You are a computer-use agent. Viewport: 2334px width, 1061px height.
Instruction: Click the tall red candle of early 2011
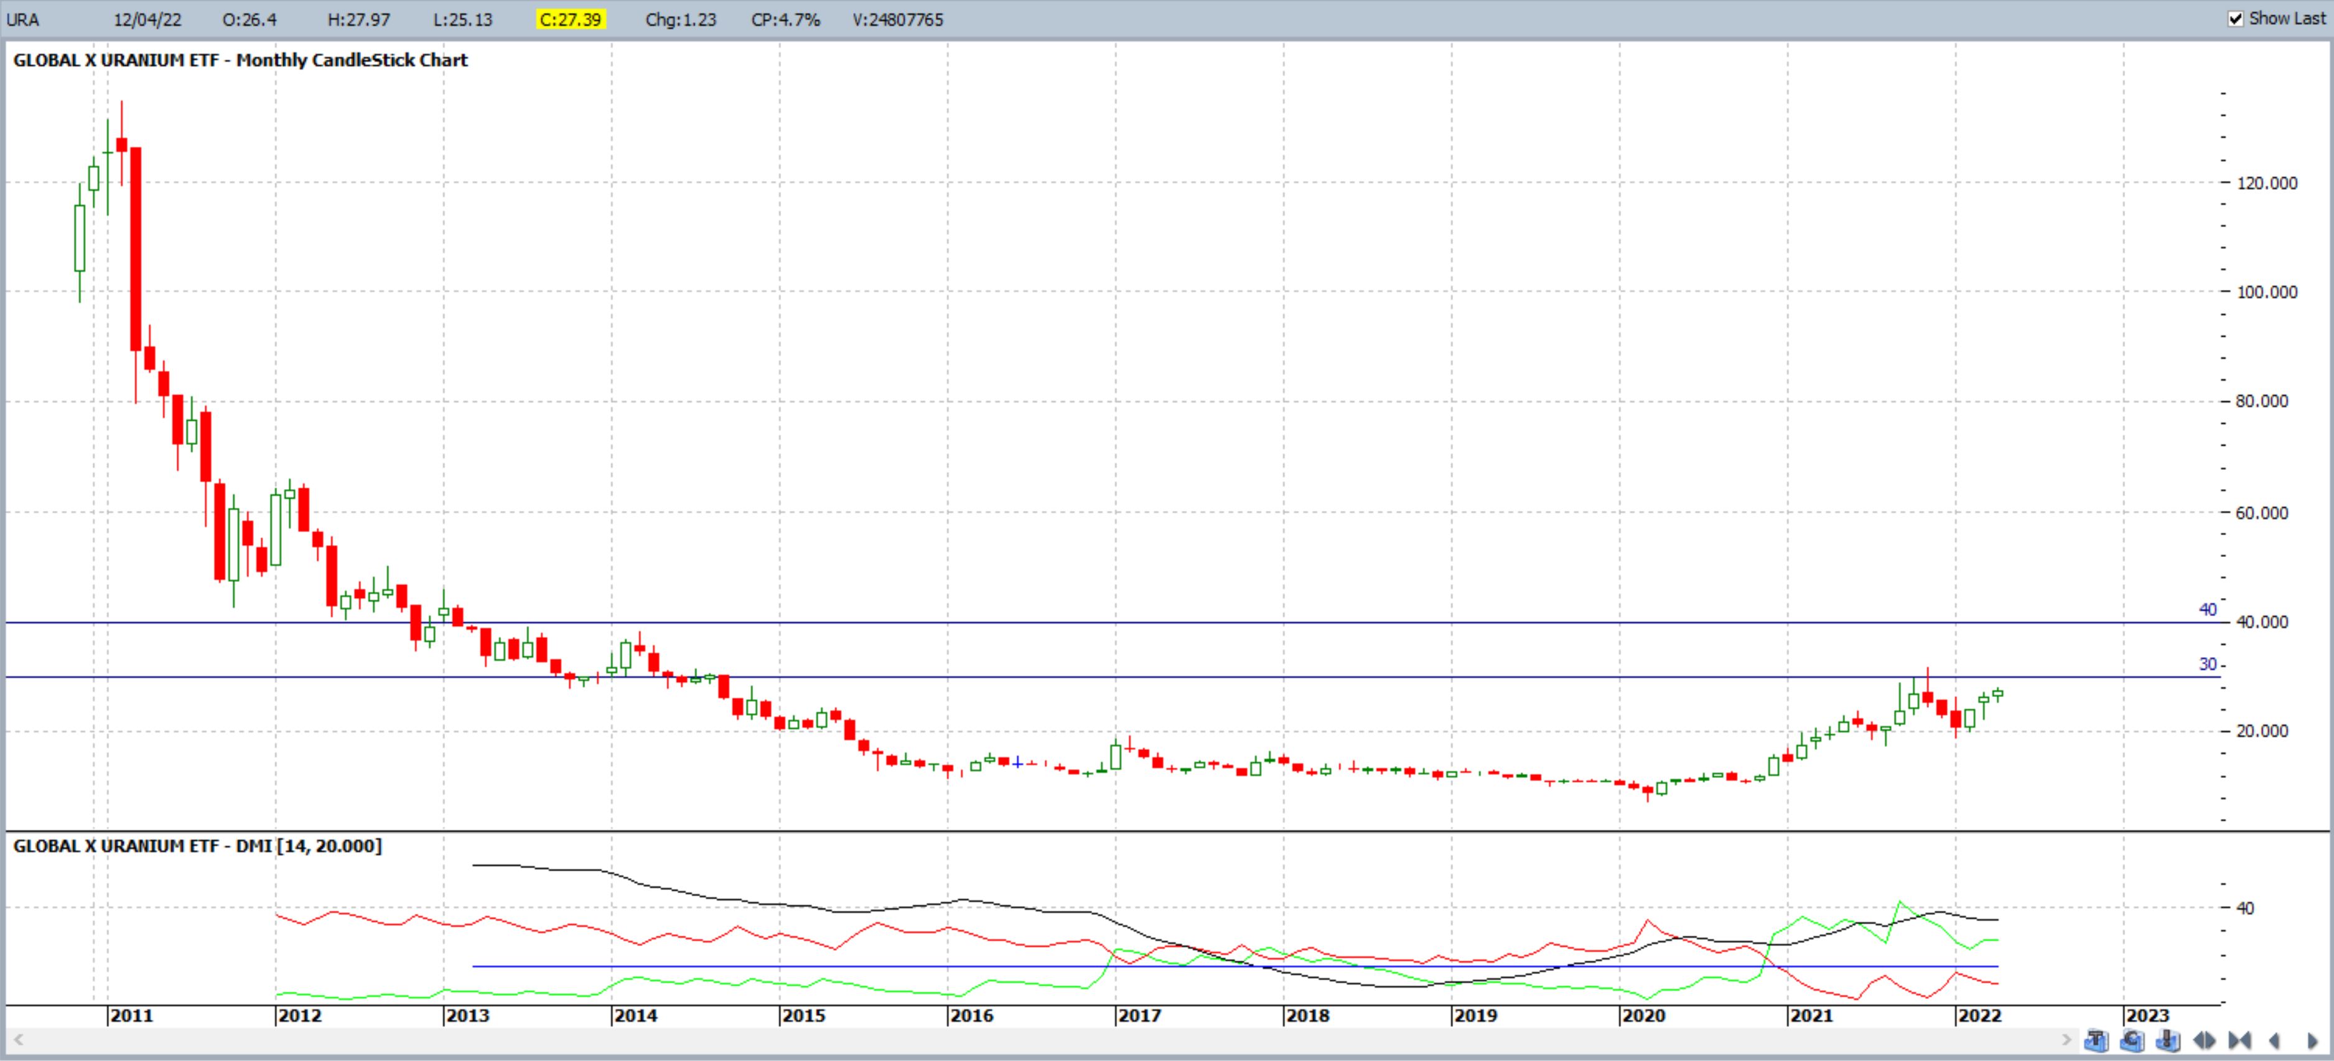click(136, 249)
